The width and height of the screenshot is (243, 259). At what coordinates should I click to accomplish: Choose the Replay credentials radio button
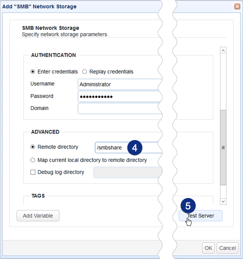point(85,72)
